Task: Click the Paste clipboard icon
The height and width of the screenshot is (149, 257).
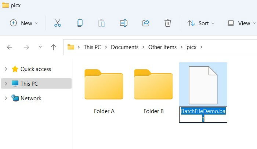Action: 102,23
